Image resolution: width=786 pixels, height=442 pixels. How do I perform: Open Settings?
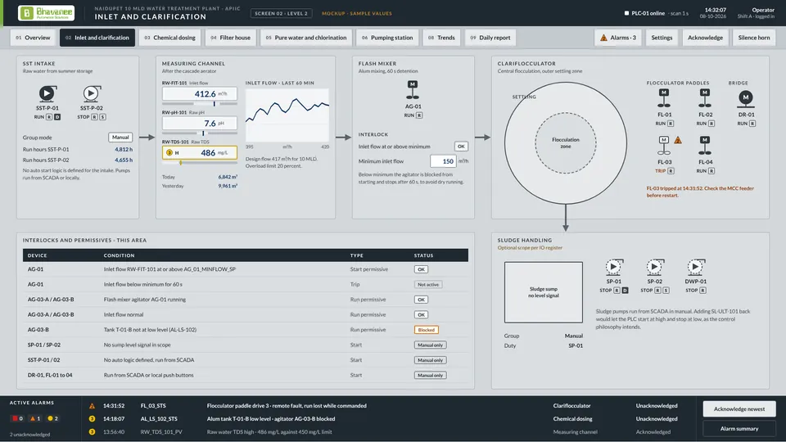point(662,38)
